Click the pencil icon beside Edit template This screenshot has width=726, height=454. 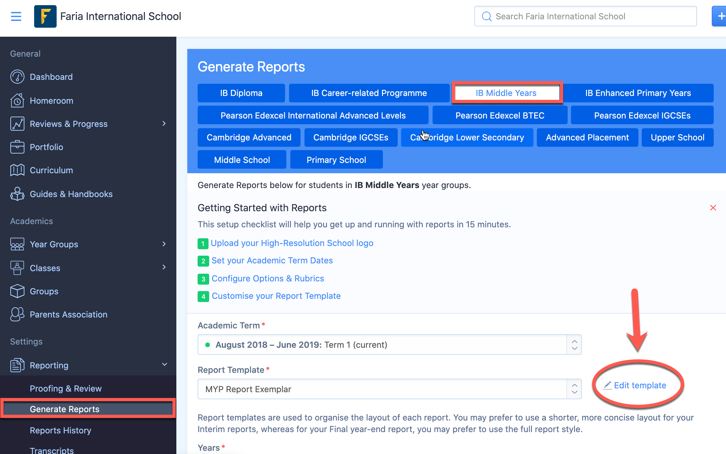pyautogui.click(x=607, y=385)
